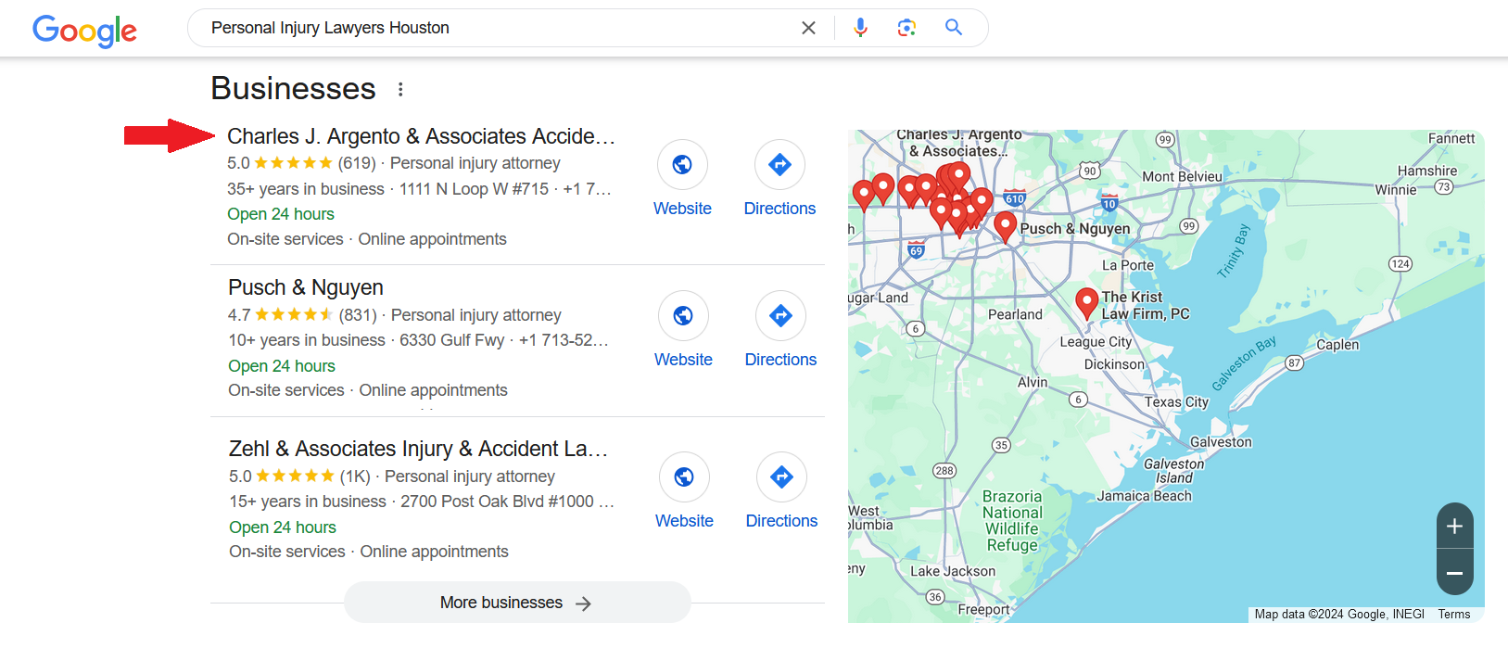Viewport: 1508px width, 648px height.
Task: Click Pearland label on map
Action: point(1015,314)
